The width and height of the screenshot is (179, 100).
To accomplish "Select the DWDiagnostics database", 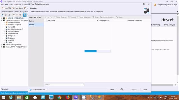I will click(x=13, y=34).
